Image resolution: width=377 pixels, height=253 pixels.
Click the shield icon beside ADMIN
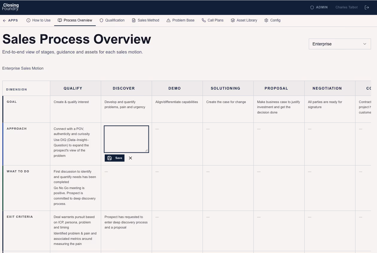point(312,7)
